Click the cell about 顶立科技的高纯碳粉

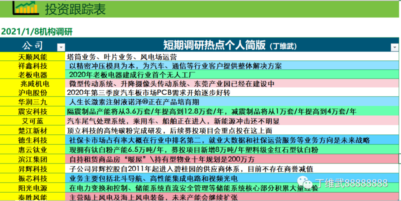(232, 130)
